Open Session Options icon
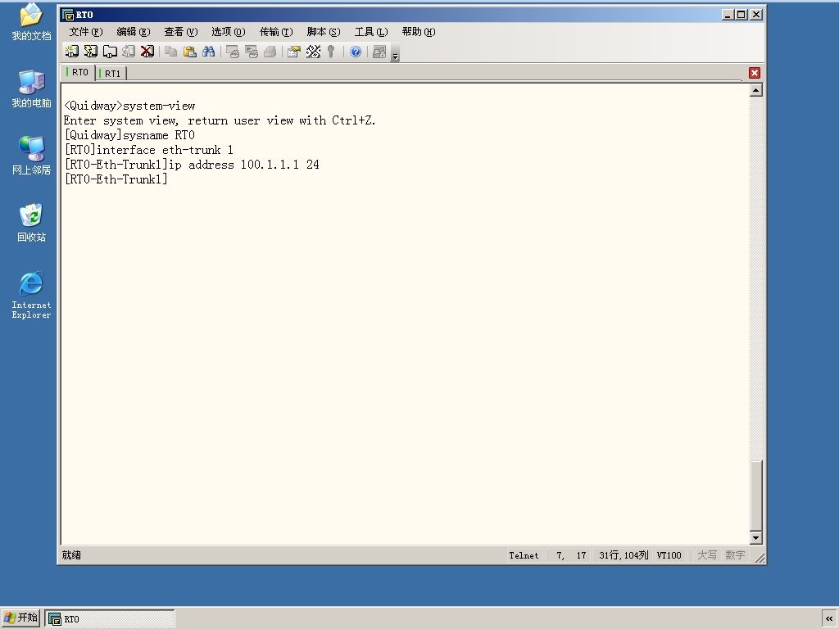Screen dimensions: 839x629 tap(294, 52)
